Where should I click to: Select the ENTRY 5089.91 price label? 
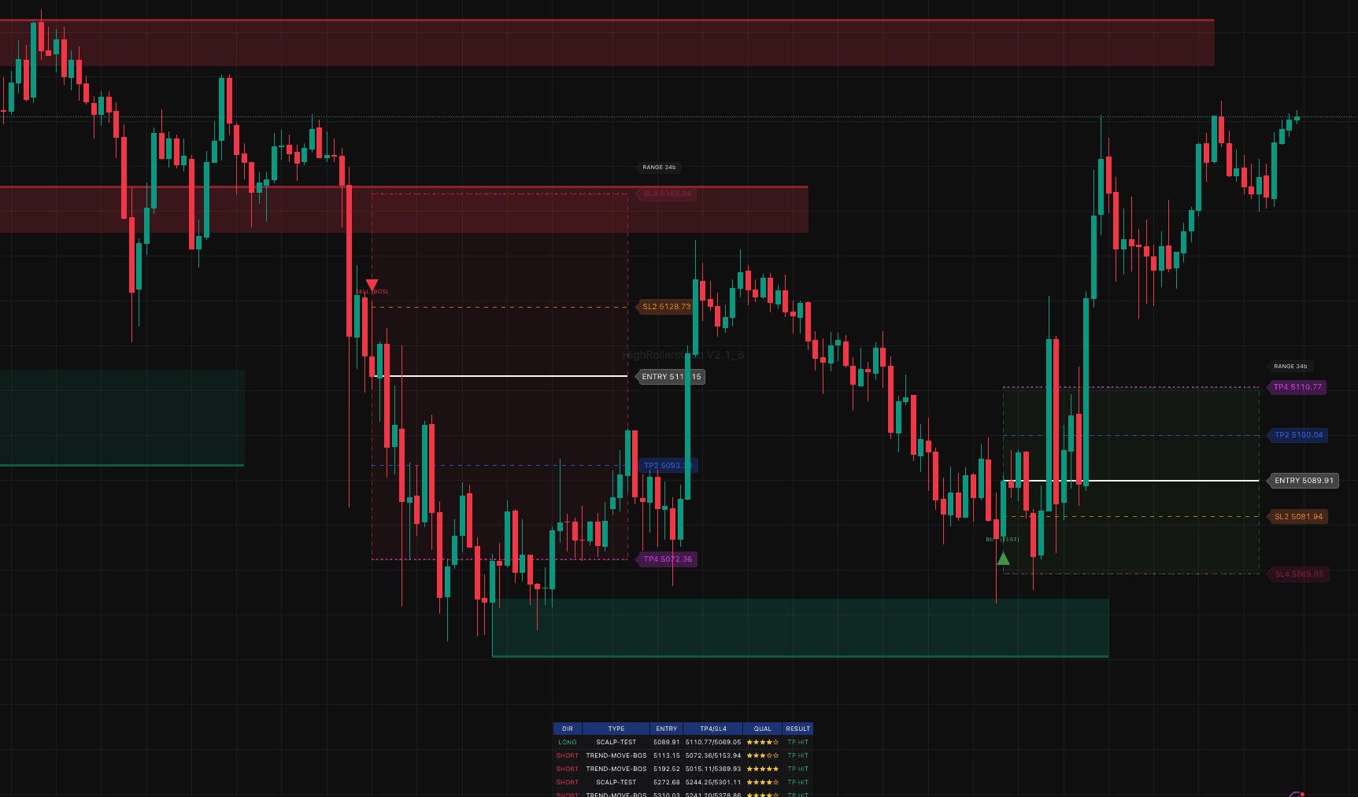(1303, 480)
